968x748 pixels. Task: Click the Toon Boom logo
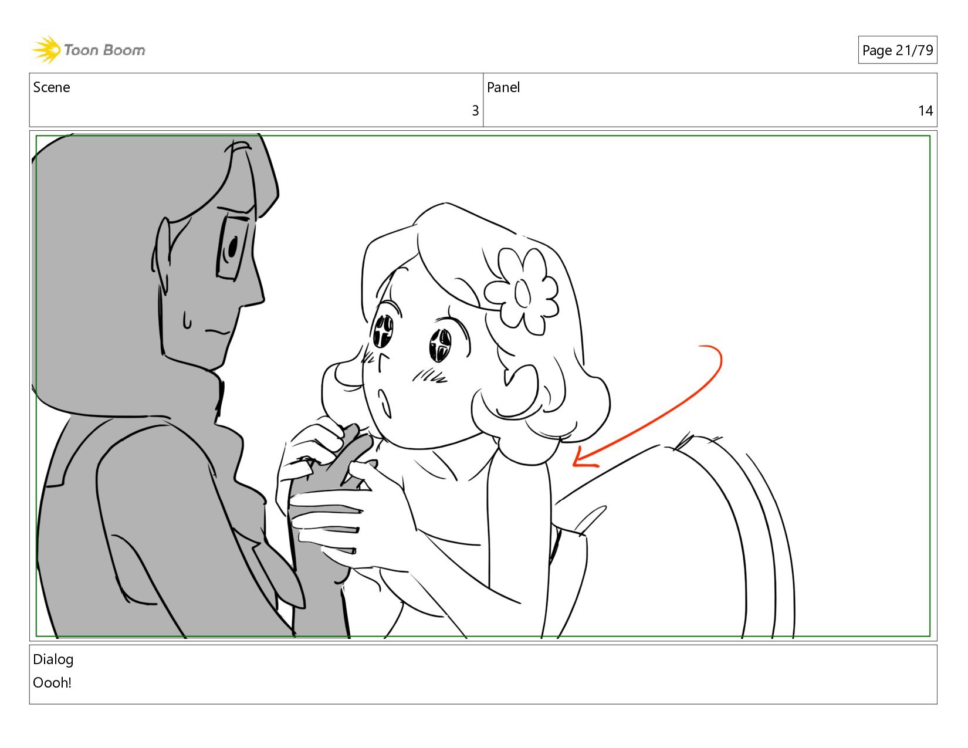tap(88, 50)
